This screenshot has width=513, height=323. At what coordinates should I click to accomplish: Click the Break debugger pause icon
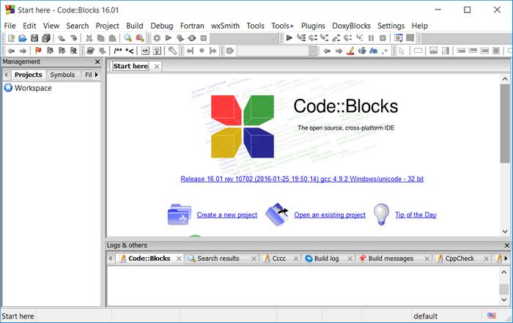click(x=371, y=38)
